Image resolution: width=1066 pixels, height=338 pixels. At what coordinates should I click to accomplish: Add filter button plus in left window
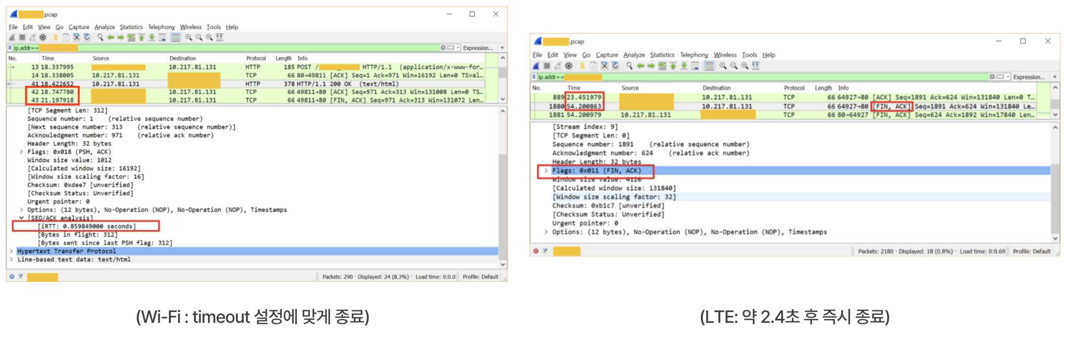pos(502,48)
